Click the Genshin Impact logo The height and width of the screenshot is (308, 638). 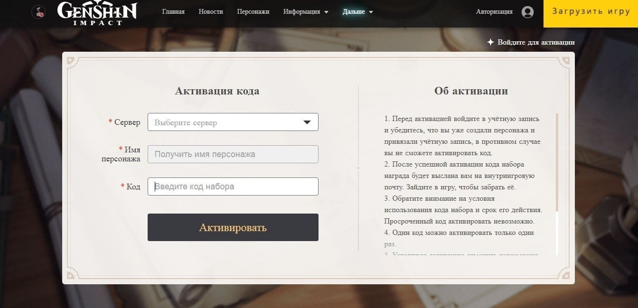[x=97, y=13]
